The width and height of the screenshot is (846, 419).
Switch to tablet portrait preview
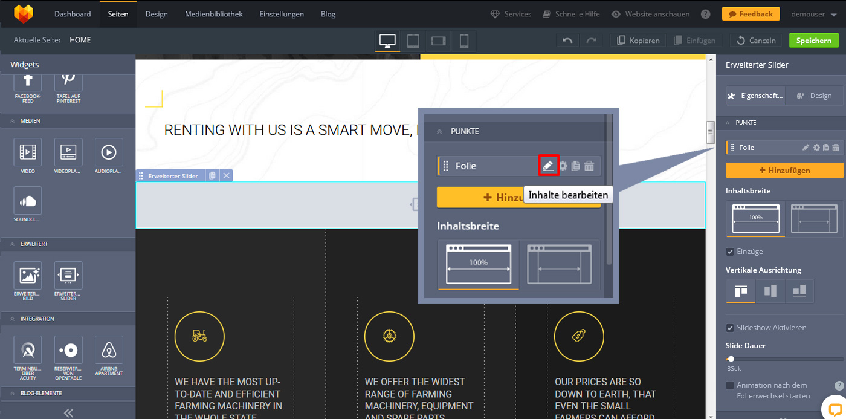click(413, 41)
